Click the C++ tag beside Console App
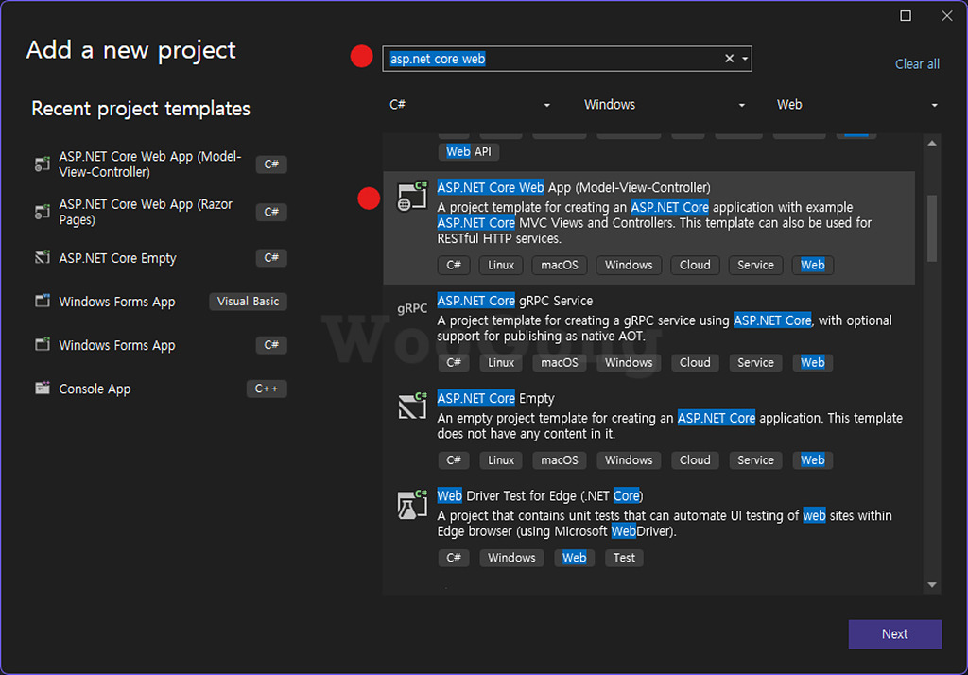 coord(266,389)
